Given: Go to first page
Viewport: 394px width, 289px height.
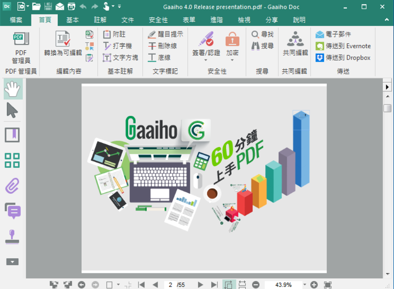Looking at the screenshot, I should tap(141, 285).
